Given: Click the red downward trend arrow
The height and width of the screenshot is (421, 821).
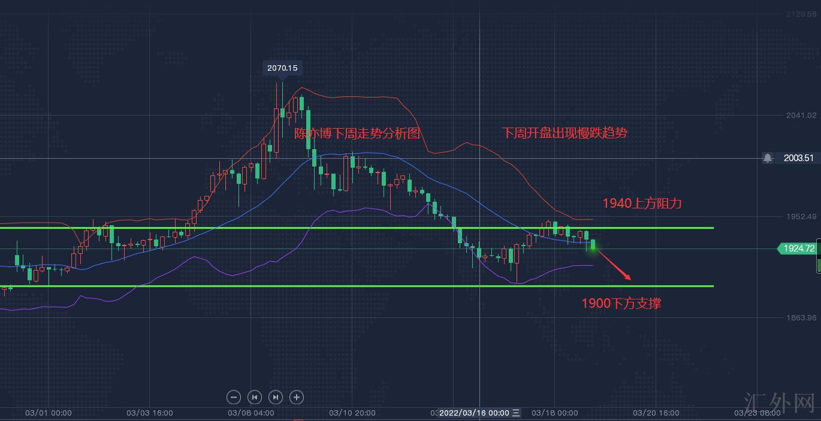Looking at the screenshot, I should [x=614, y=265].
